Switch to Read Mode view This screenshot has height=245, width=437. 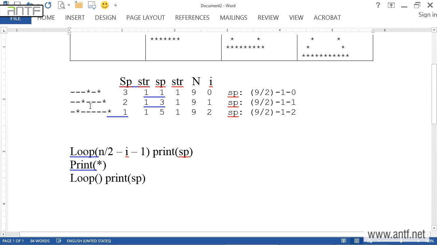click(344, 241)
